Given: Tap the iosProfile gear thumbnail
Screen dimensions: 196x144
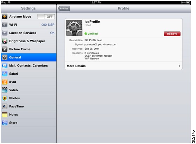Looking at the screenshot, I should tap(74, 28).
